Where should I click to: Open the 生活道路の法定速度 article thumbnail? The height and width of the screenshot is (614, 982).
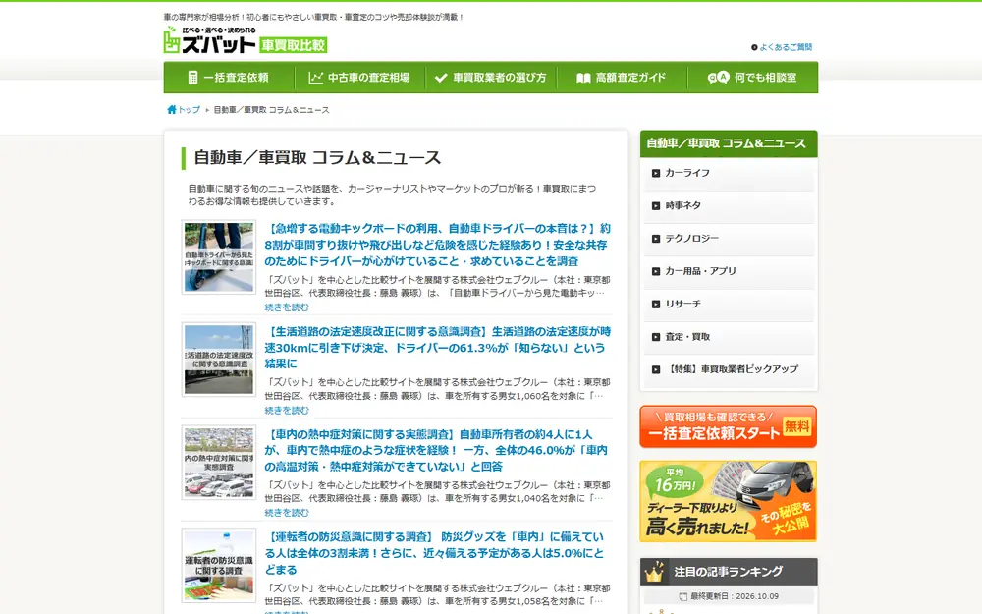click(219, 360)
